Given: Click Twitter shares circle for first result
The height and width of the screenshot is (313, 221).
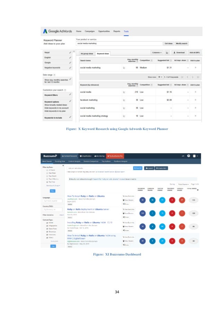Looking at the screenshot, I should coord(162,200).
